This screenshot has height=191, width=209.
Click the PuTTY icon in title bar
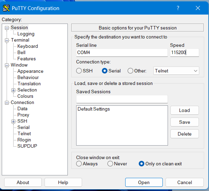click(x=6, y=8)
